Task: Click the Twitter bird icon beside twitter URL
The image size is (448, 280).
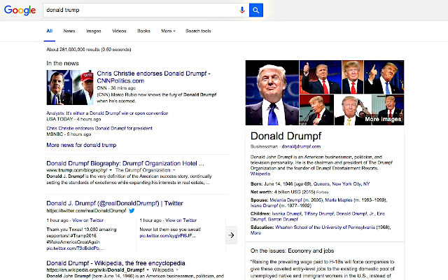Action: [132, 211]
